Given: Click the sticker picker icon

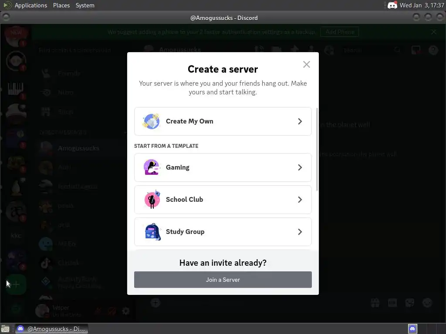Looking at the screenshot, I should pyautogui.click(x=409, y=303).
